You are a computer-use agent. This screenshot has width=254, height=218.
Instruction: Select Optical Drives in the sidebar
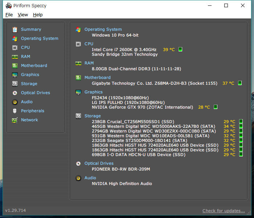36,93
